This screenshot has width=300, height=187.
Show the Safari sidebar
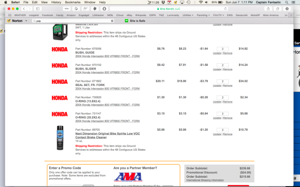[x=37, y=9]
